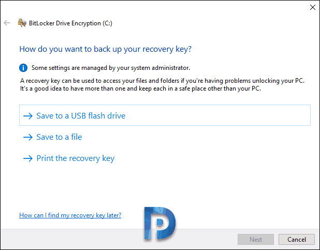Click the sentence starting It's a good idea
This screenshot has height=250, width=320.
click(140, 89)
